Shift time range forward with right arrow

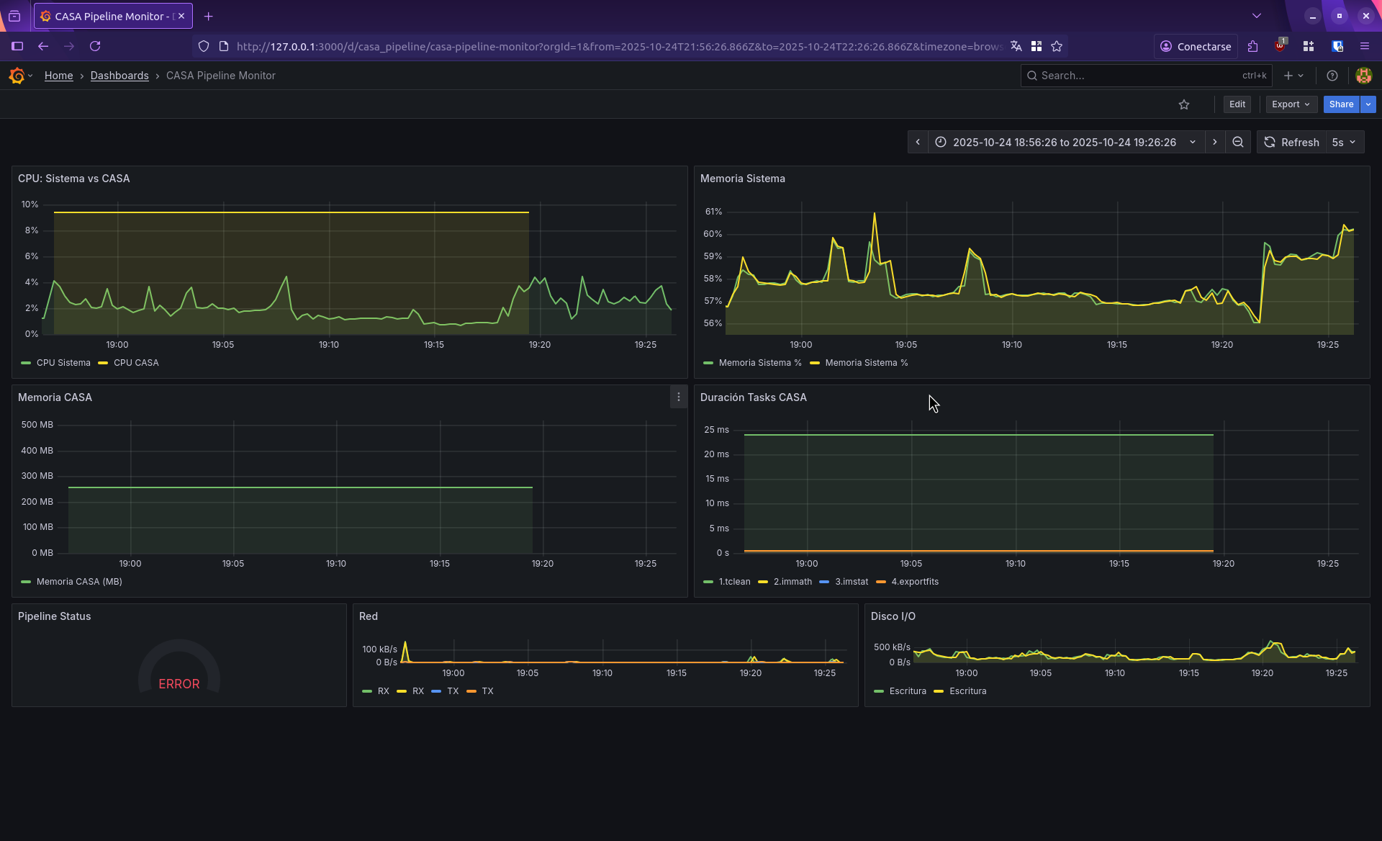coord(1214,142)
